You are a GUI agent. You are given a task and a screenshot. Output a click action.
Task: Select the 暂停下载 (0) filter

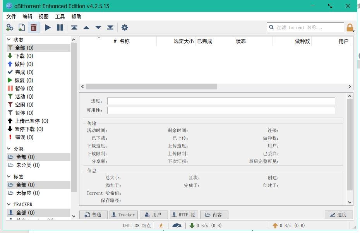click(38, 129)
